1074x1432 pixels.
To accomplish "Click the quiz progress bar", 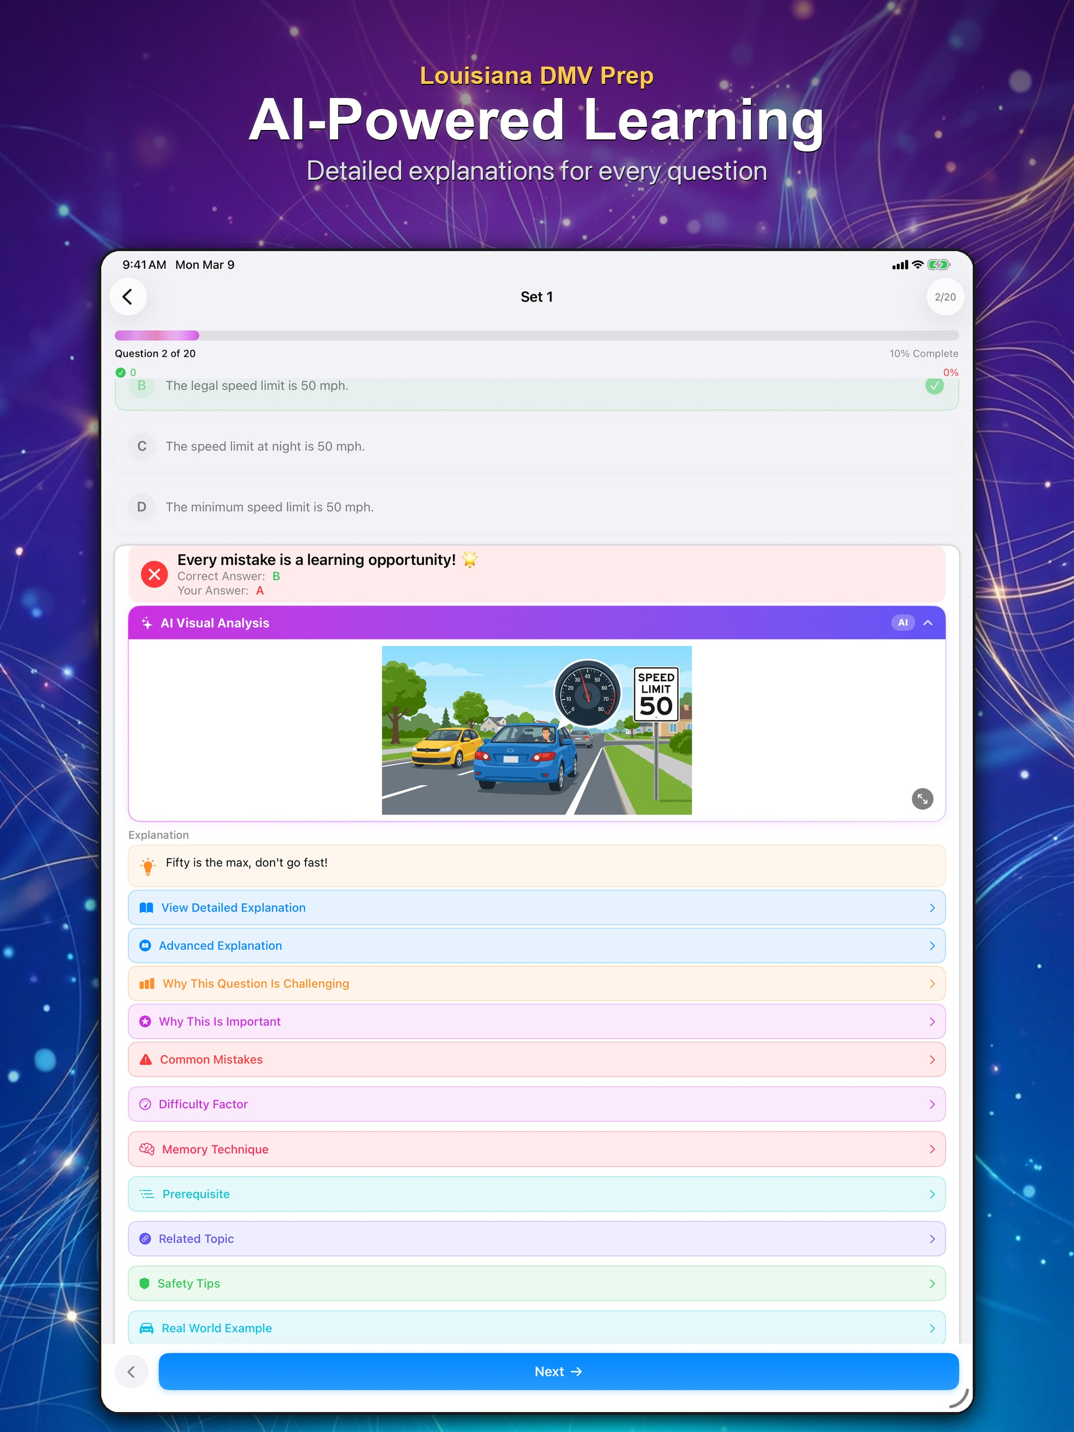I will [536, 335].
